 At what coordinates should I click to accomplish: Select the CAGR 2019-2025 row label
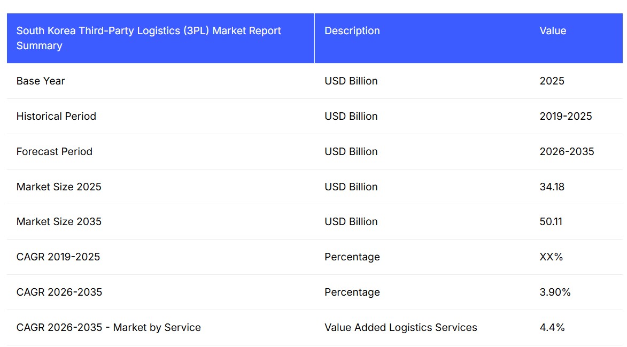(58, 257)
